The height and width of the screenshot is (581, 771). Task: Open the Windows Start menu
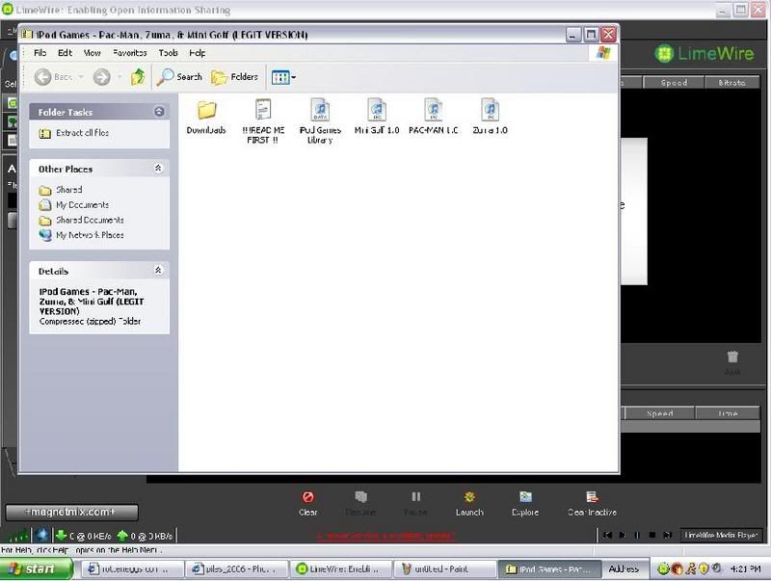click(x=36, y=568)
